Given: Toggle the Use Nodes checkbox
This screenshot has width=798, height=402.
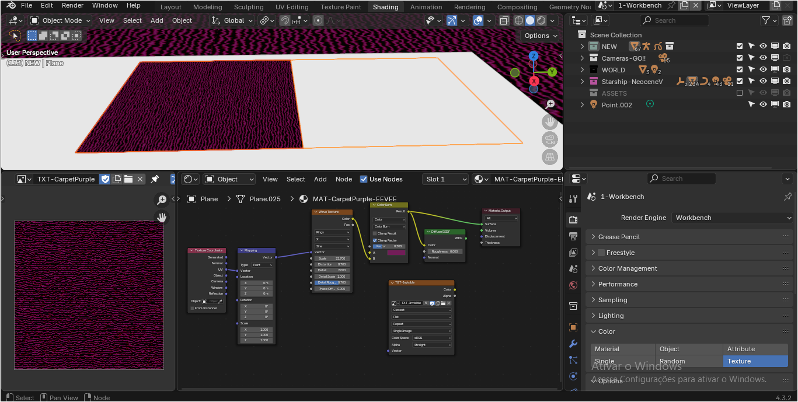Looking at the screenshot, I should 364,179.
